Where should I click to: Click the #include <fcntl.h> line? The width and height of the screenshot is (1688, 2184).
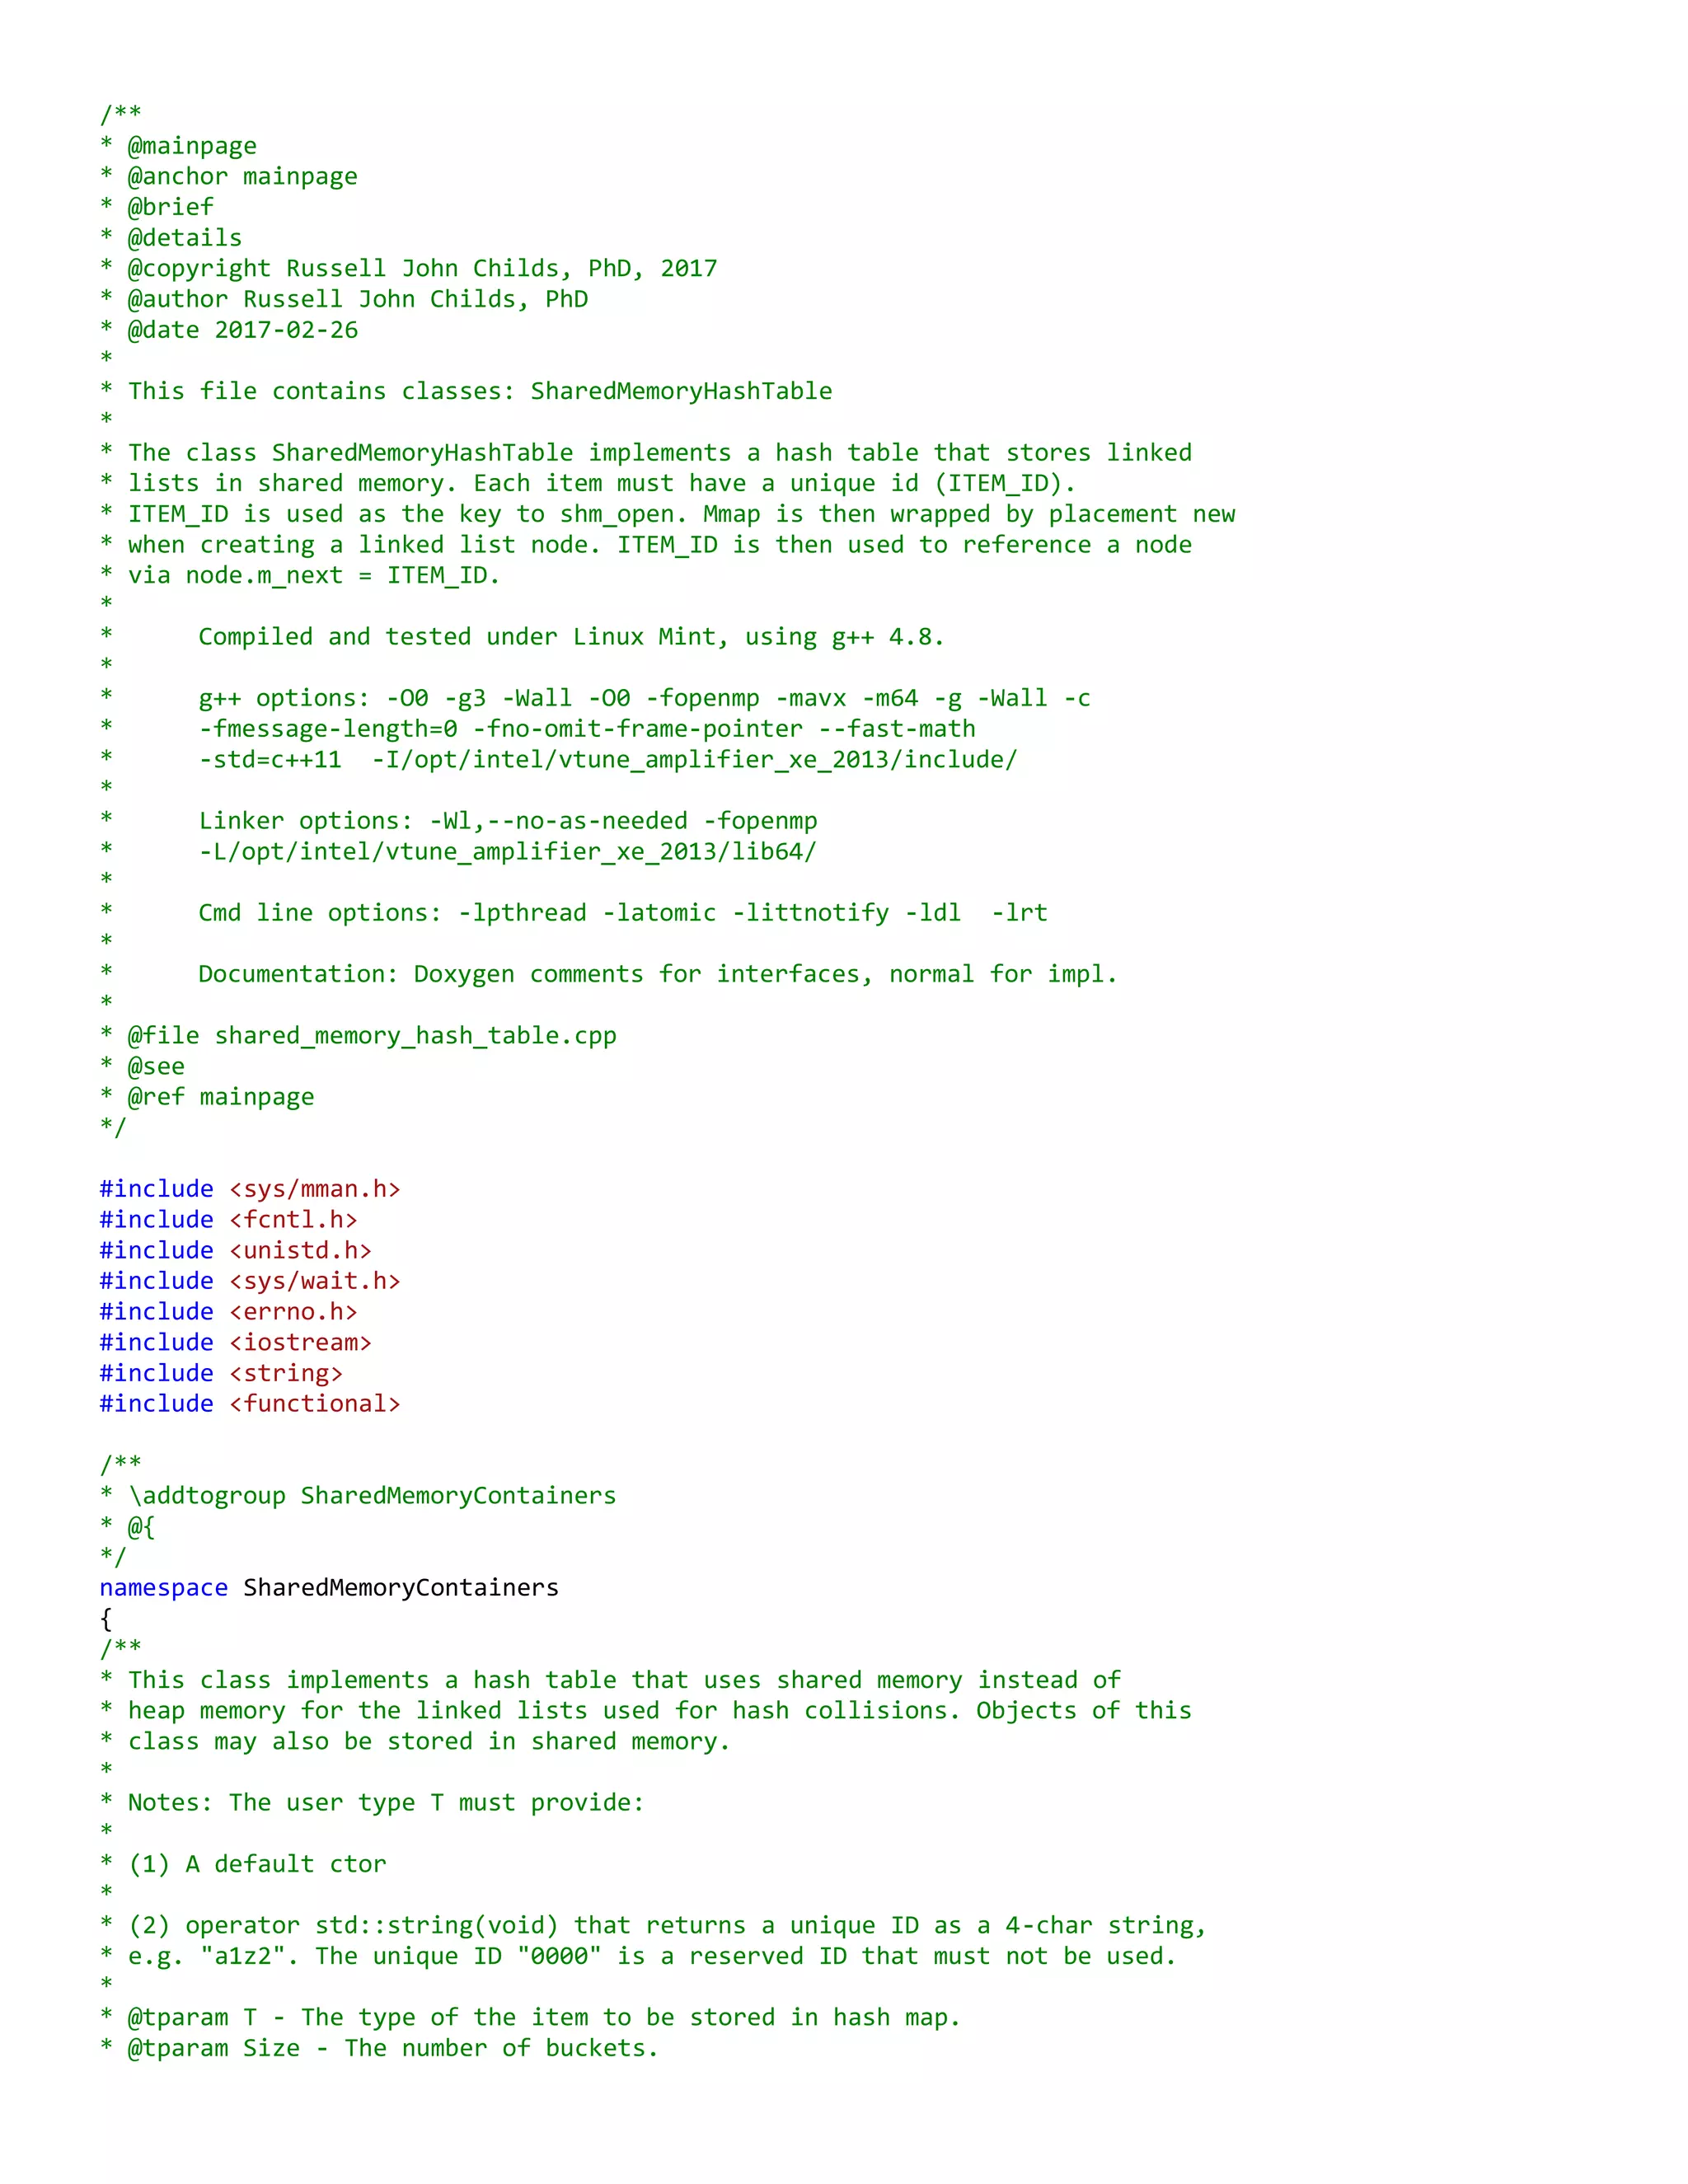(228, 1220)
